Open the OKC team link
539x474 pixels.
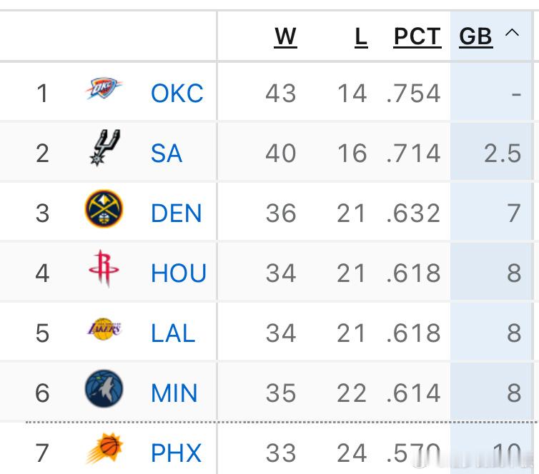[x=177, y=93]
